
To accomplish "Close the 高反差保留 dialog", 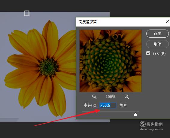I will 167,22.
